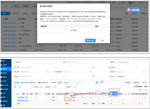Click the 关闭 button in the pairing dialog
The height and width of the screenshot is (109, 150).
(x=102, y=40)
